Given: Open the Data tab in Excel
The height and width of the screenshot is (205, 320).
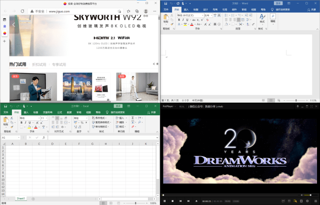Looking at the screenshot, I should pyautogui.click(x=69, y=112).
